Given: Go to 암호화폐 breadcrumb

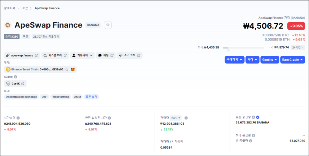Looking at the screenshot, I should [10, 8].
